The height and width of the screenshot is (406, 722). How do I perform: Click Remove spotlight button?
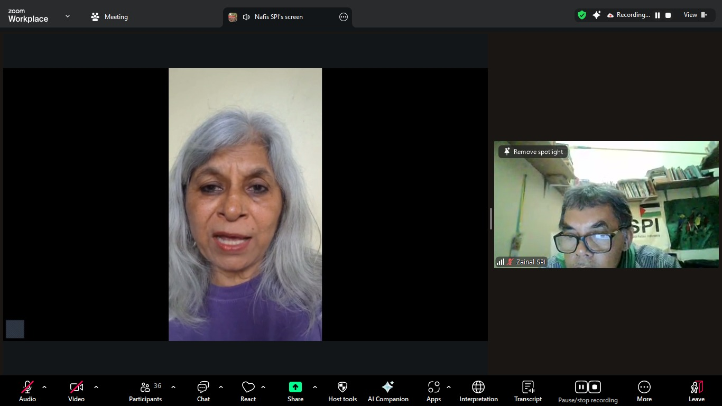pos(533,152)
